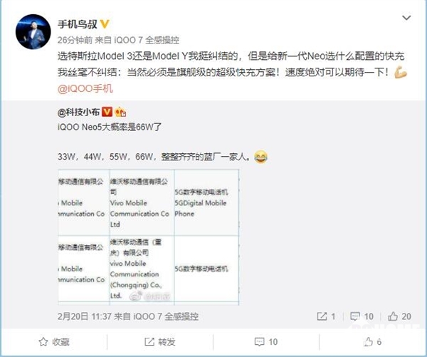Viewport: 427px width, 357px height.
Task: Open 手机鸟叔 profile avatar
Action: click(33, 31)
